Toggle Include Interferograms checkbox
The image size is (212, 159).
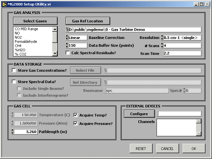(x=19, y=95)
